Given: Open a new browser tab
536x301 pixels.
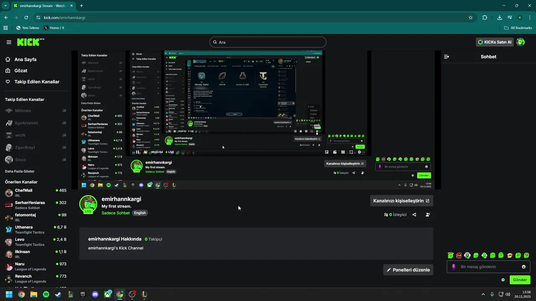Looking at the screenshot, I should (81, 5).
